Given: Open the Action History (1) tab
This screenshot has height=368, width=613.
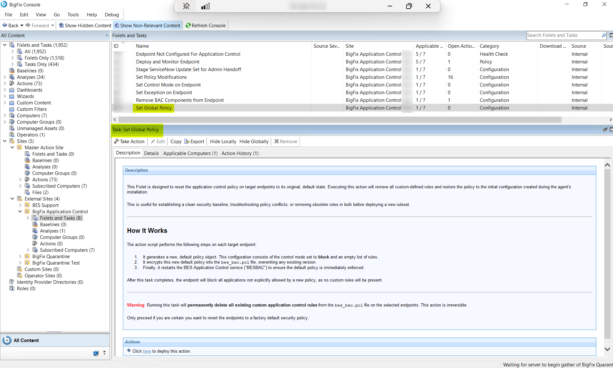Looking at the screenshot, I should (x=240, y=153).
